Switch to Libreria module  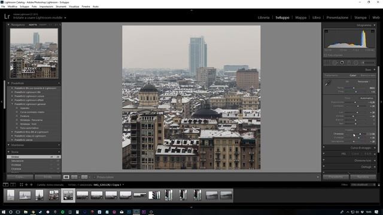pos(263,17)
